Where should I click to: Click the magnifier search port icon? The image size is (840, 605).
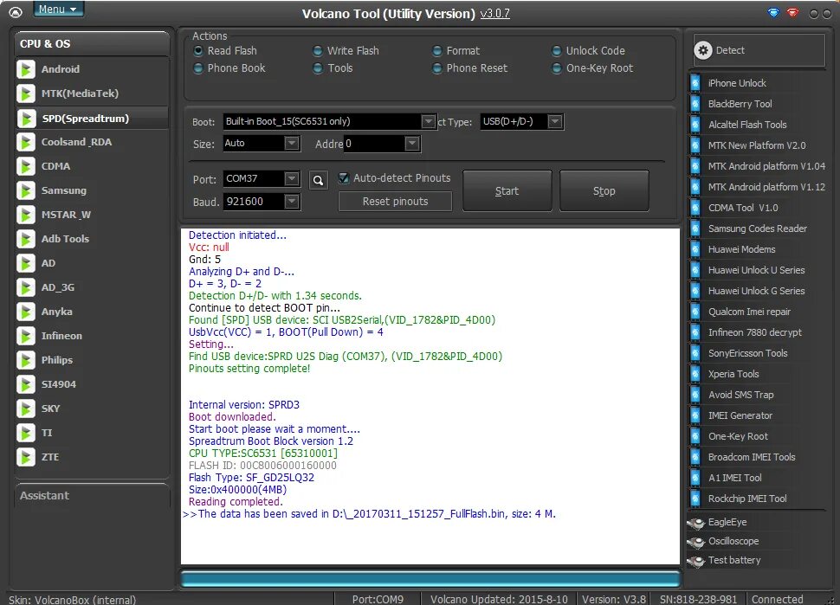tap(318, 180)
